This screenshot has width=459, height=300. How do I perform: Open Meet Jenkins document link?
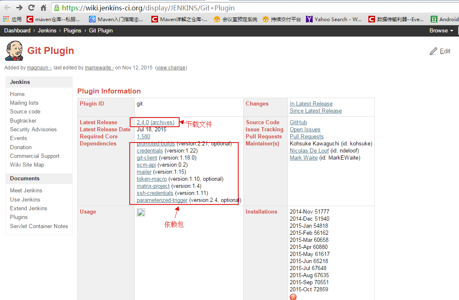(x=26, y=191)
